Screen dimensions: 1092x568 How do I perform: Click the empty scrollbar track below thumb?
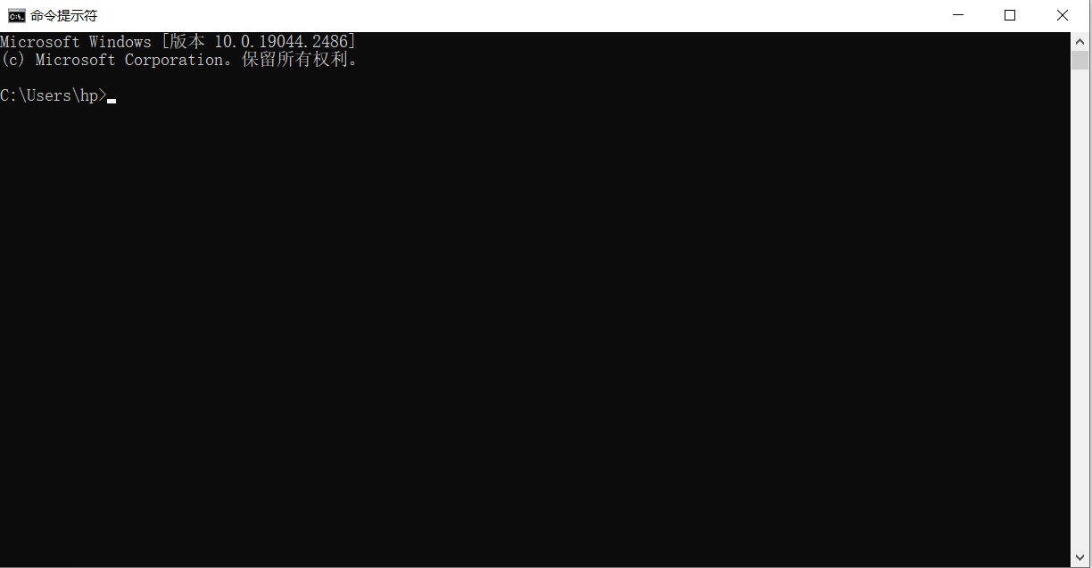(1080, 309)
